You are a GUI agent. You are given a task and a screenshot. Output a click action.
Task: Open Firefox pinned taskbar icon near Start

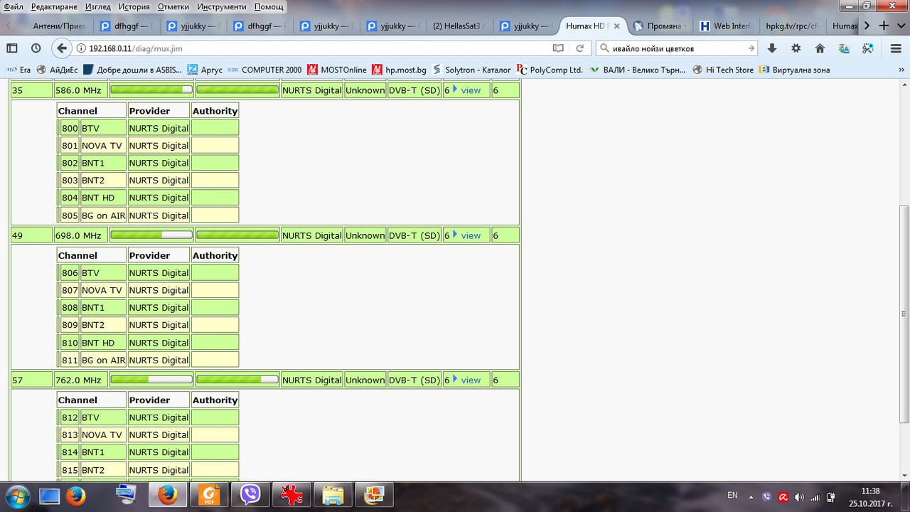point(75,495)
